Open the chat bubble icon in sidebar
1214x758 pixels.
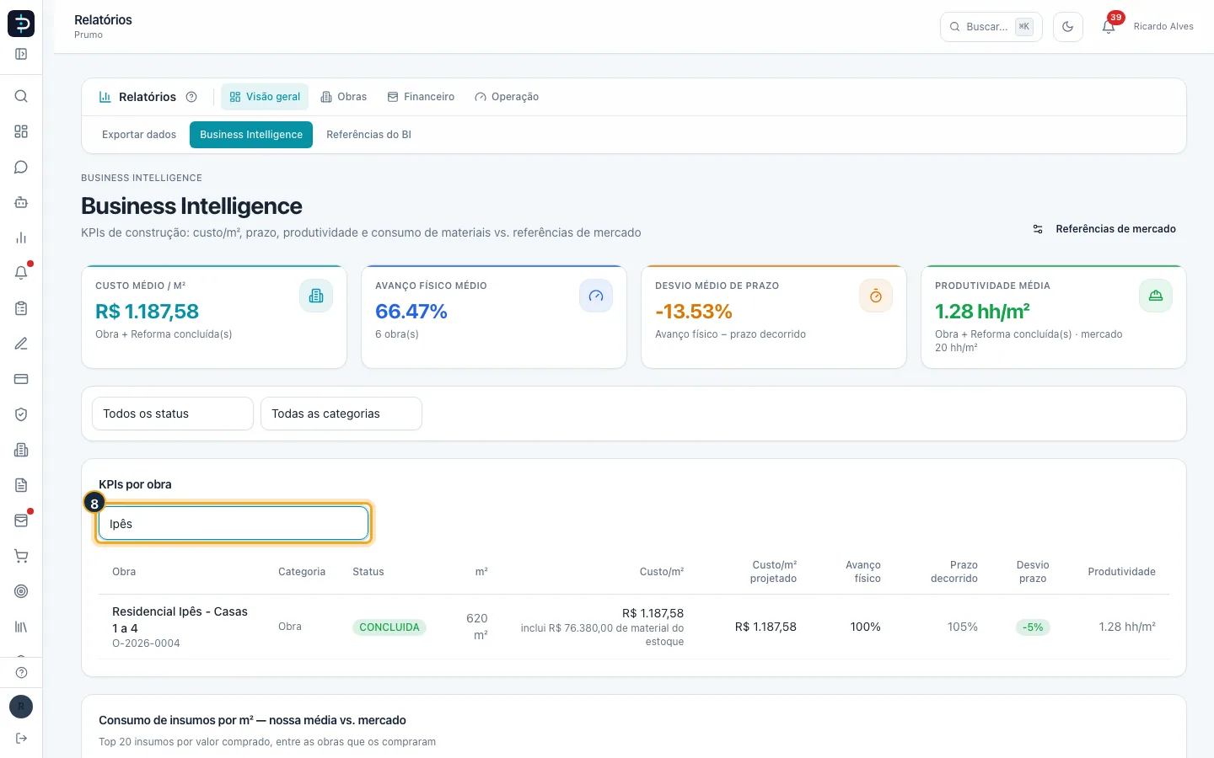21,167
